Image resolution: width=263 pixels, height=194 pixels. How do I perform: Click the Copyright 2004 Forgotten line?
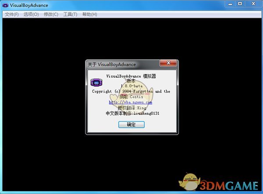(131, 91)
